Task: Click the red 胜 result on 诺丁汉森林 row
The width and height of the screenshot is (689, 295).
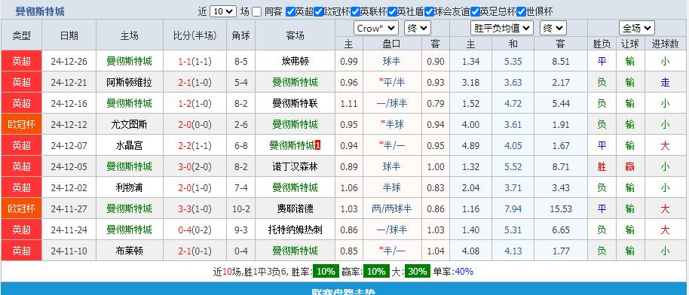Action: (602, 167)
